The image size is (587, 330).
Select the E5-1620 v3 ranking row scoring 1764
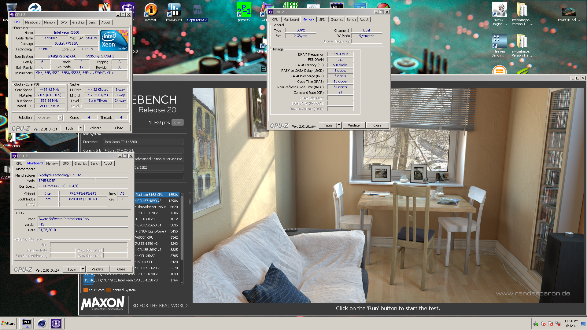coord(131,280)
